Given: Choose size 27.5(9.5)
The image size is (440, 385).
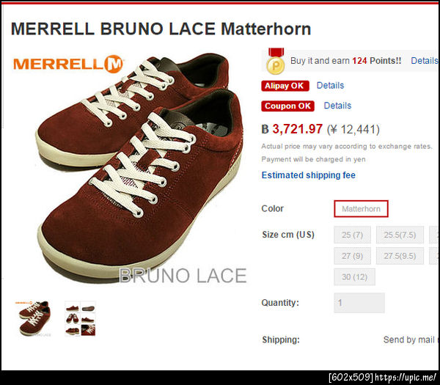Looking at the screenshot, I should [400, 256].
